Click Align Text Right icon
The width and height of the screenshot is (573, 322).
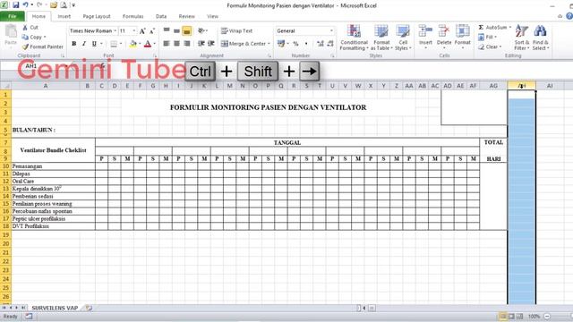pos(187,44)
